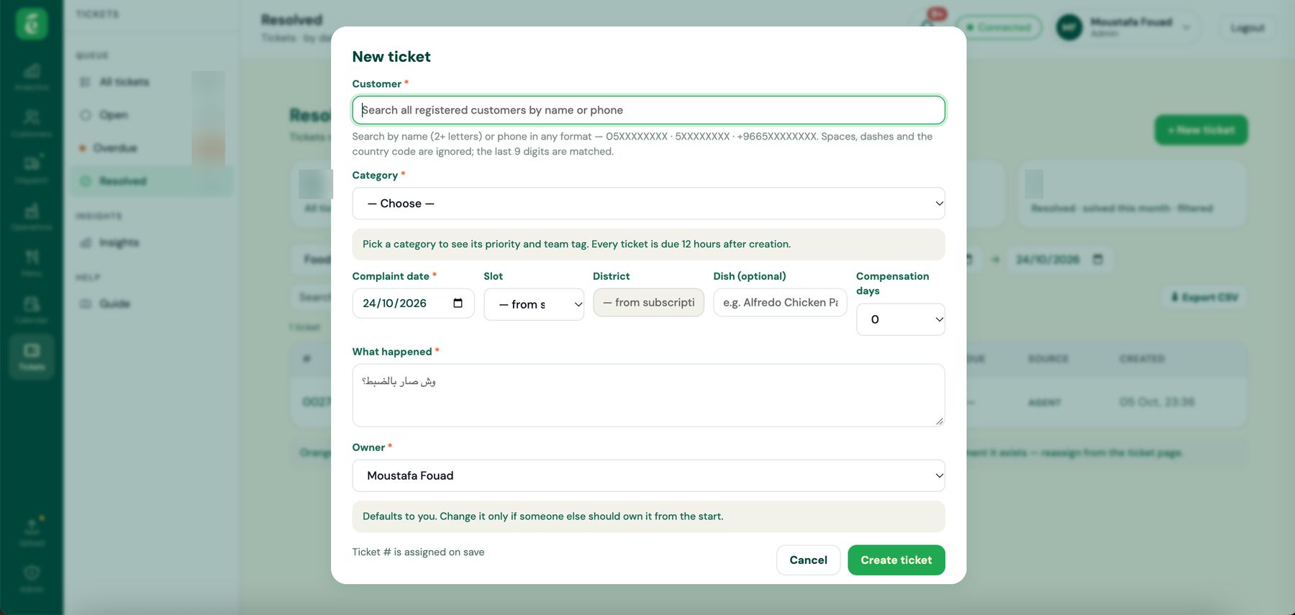1295x615 pixels.
Task: Click Logout in the top header
Action: [x=1247, y=27]
